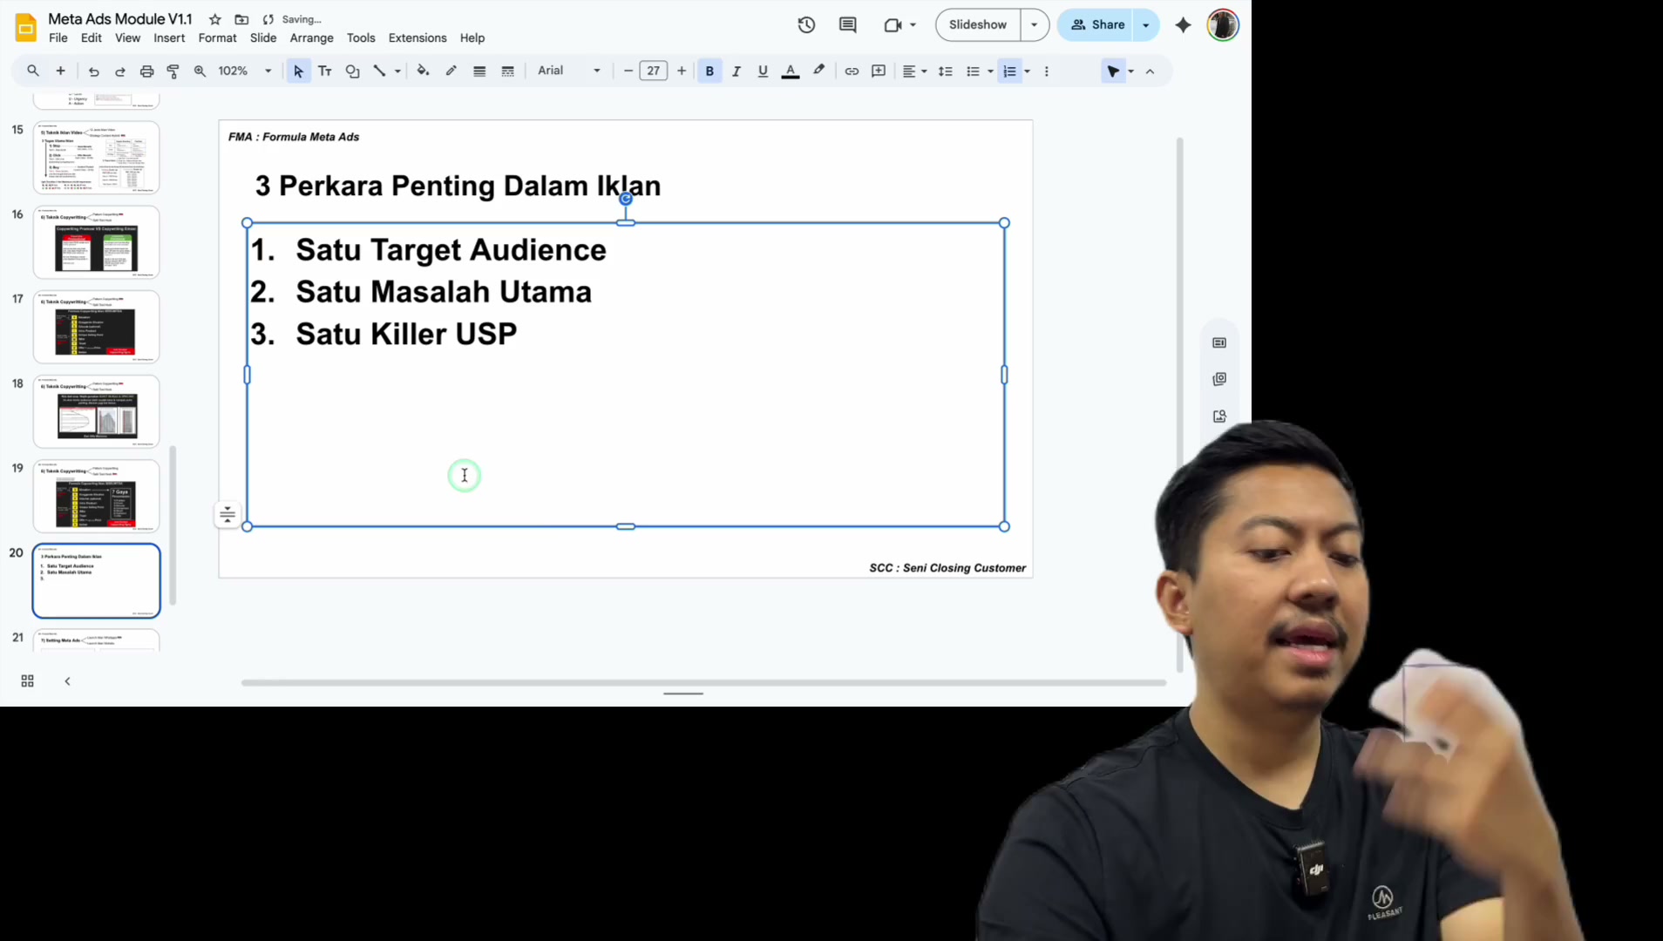Viewport: 1663px width, 941px height.
Task: Add a comment from toolbar
Action: click(879, 71)
